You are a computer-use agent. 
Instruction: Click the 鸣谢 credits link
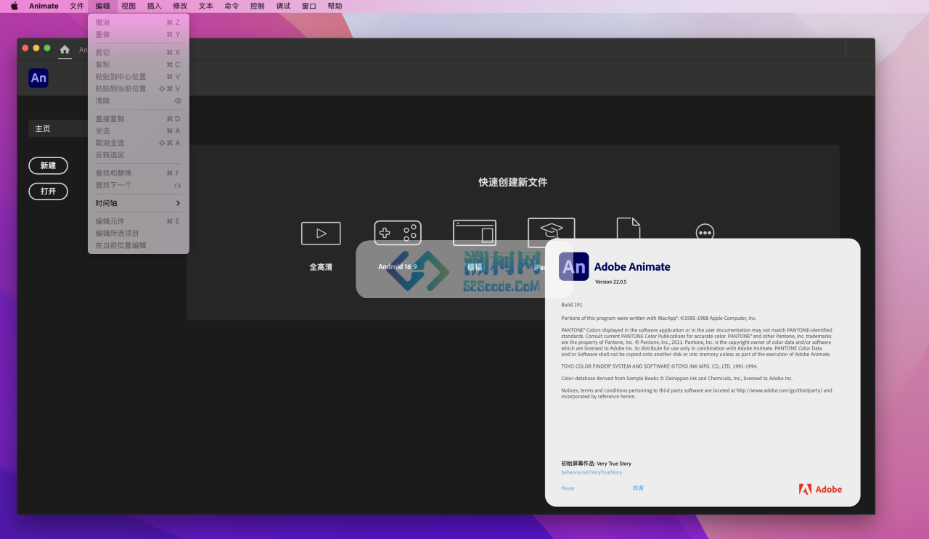(x=638, y=488)
